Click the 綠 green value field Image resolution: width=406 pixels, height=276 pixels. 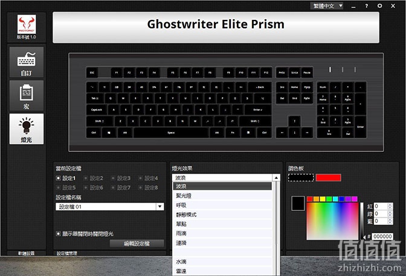pyautogui.click(x=381, y=214)
